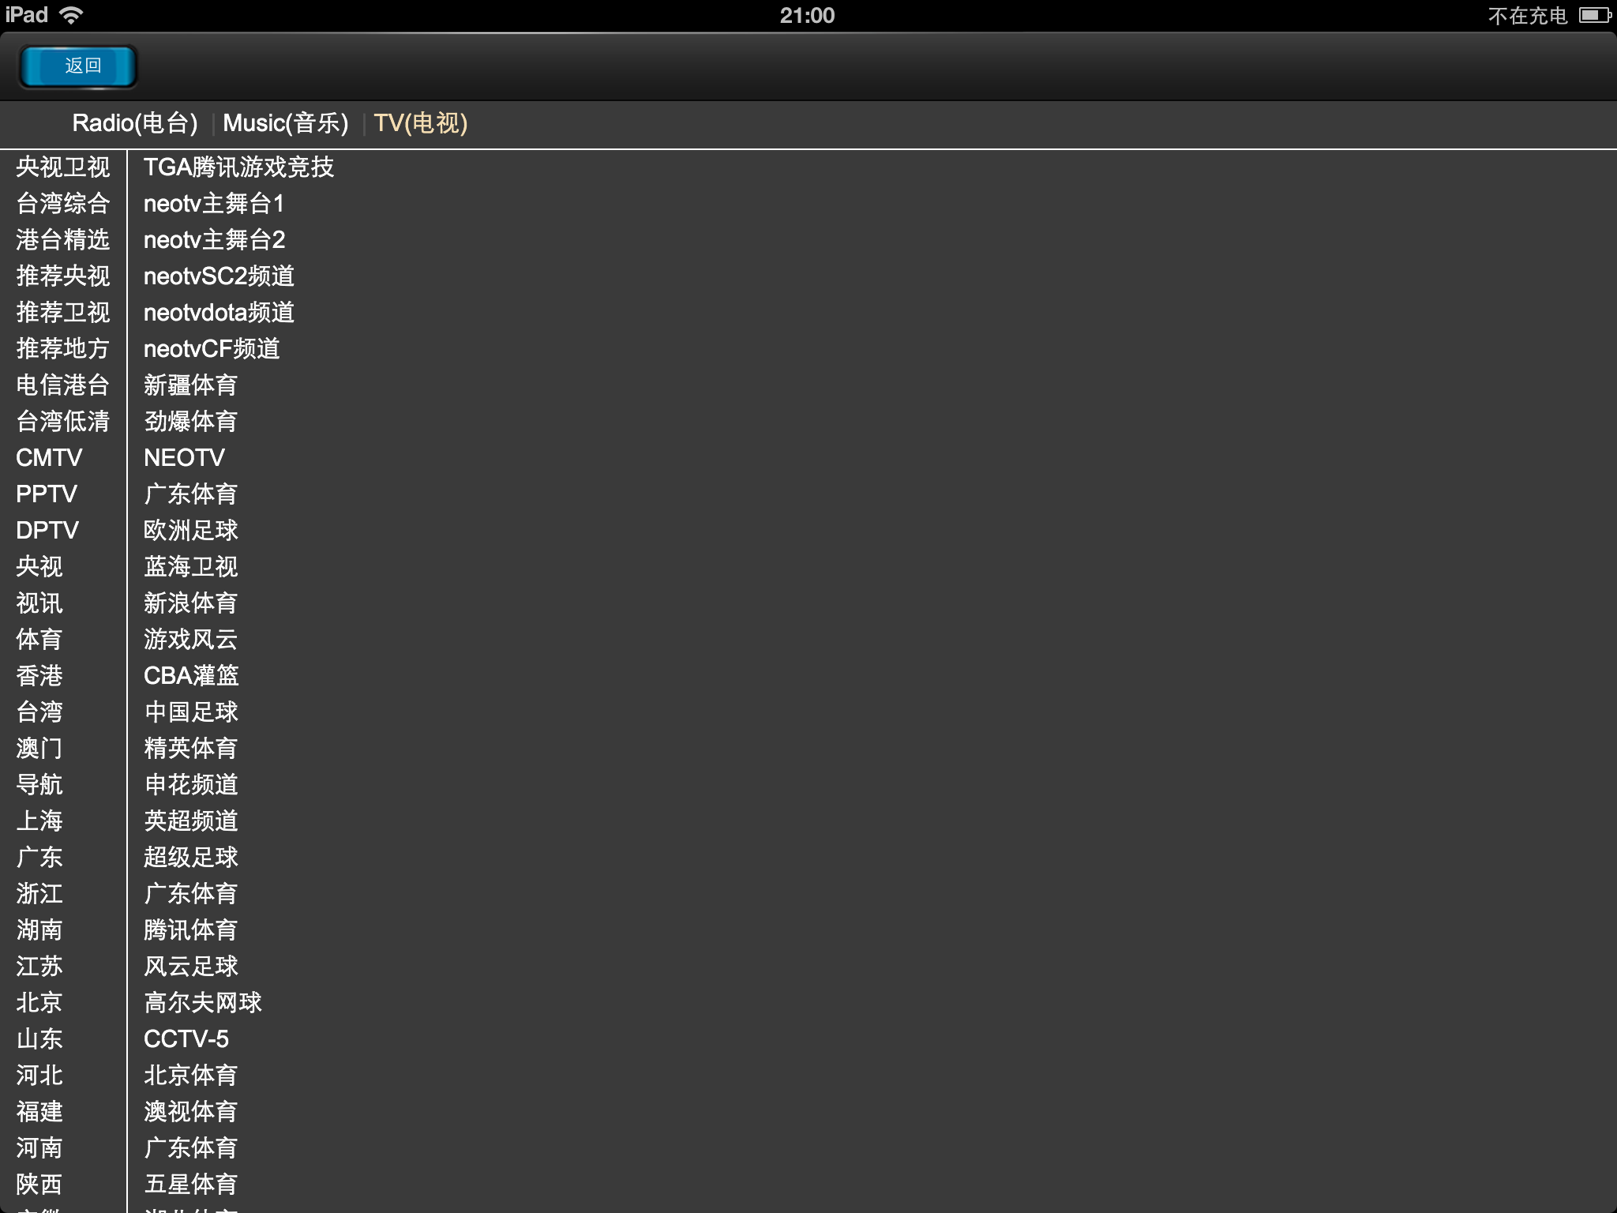Open 蓝海卫视 channel
Screen dimensions: 1617x1213
(191, 567)
